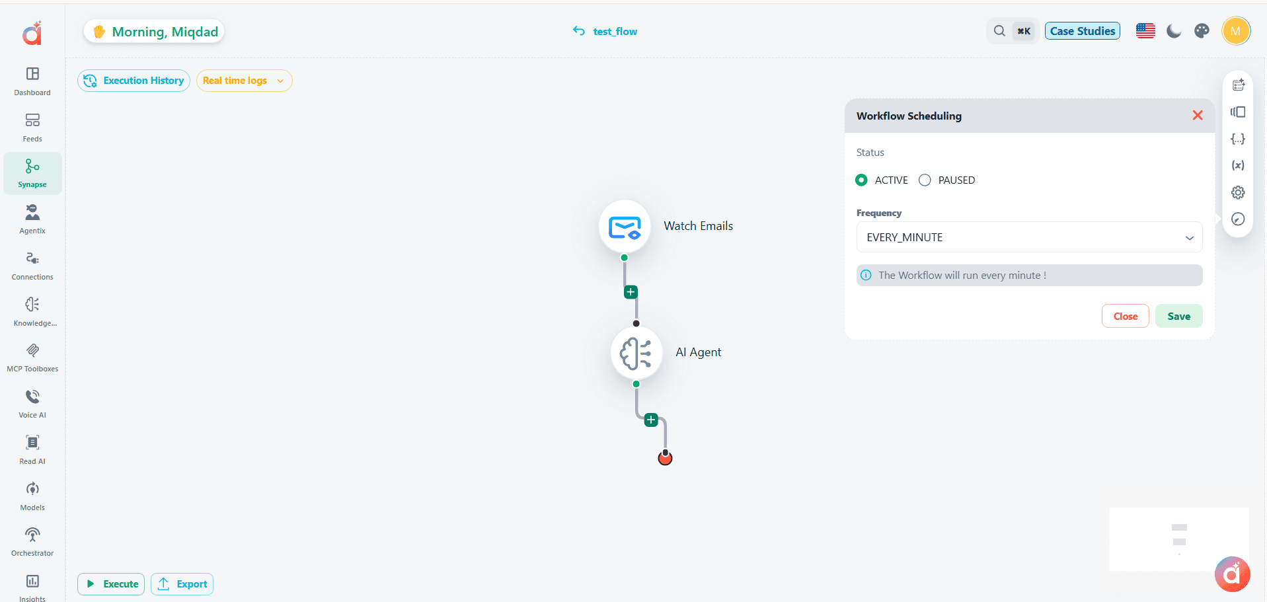Click the app logo at top left
The image size is (1267, 602).
(x=32, y=32)
